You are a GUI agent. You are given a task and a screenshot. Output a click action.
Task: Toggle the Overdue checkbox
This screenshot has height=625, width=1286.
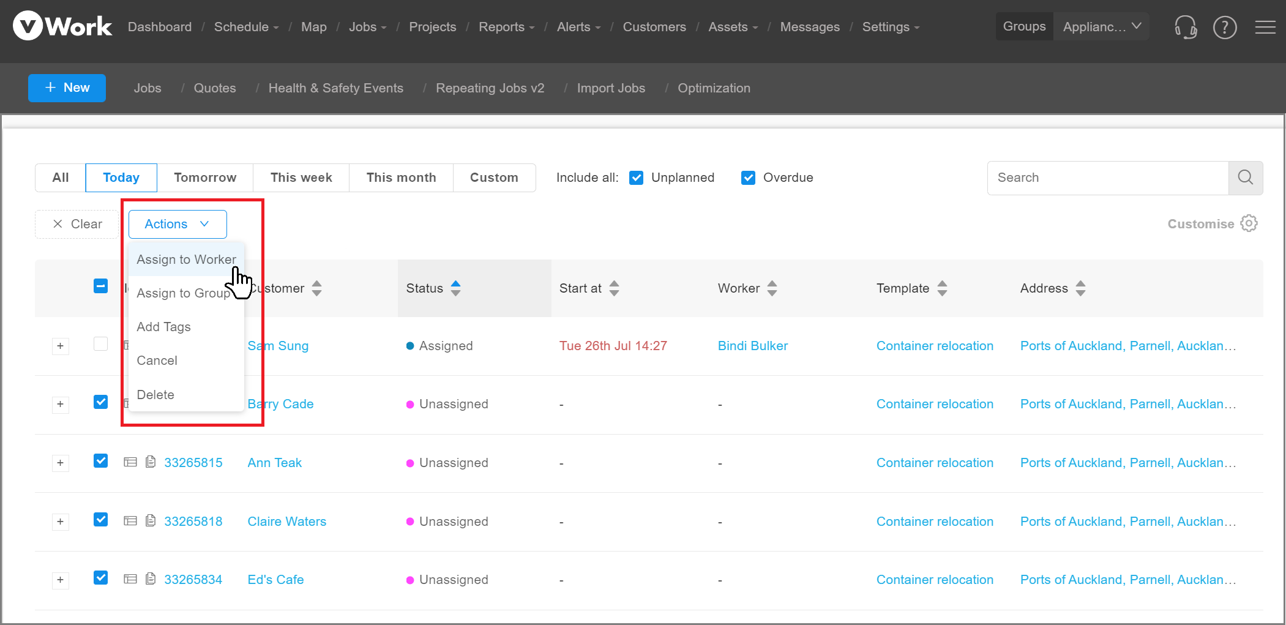748,178
